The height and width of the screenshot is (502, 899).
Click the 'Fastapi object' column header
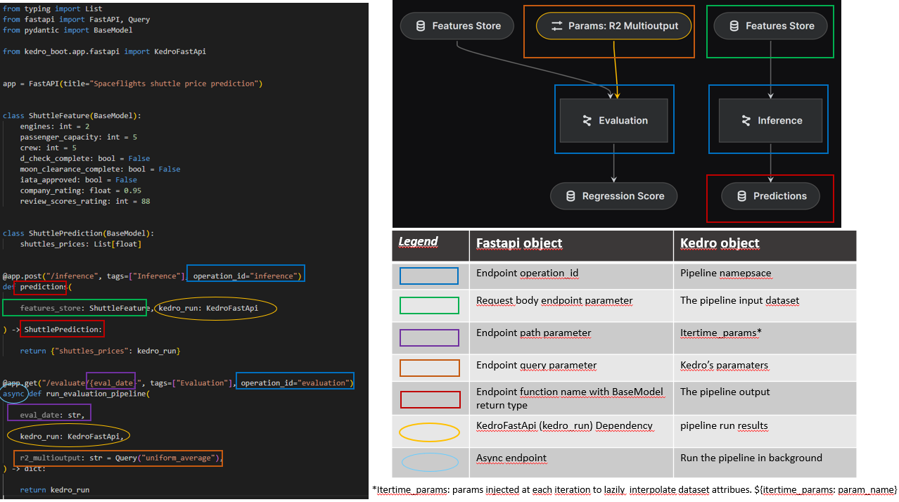pos(571,246)
